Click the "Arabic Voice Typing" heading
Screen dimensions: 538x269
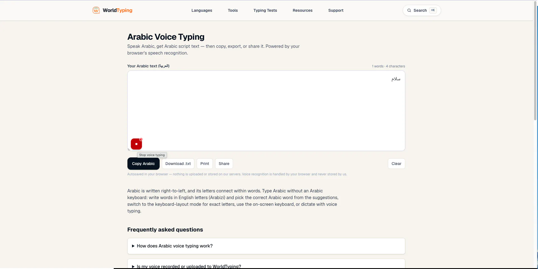(x=166, y=37)
